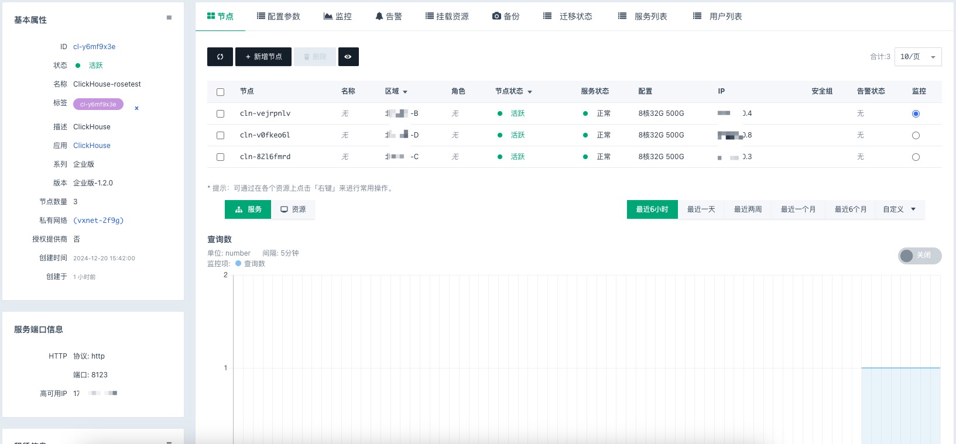
Task: Select monitoring radio for cln-v0fkeo6l
Action: tap(916, 136)
